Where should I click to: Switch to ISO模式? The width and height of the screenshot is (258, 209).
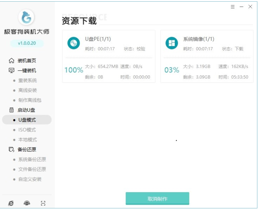[27, 130]
